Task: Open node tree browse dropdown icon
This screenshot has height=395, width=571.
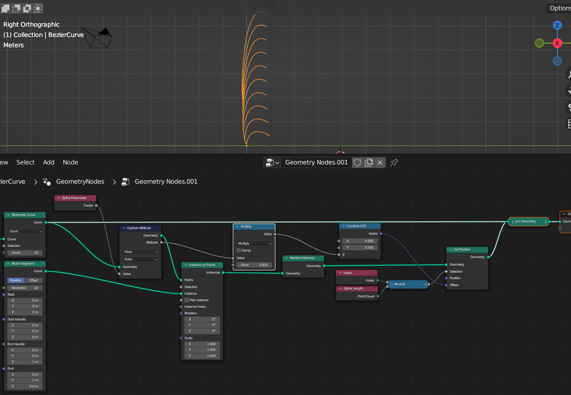Action: [x=272, y=163]
